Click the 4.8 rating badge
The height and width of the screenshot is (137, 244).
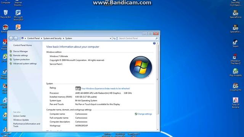[78, 89]
